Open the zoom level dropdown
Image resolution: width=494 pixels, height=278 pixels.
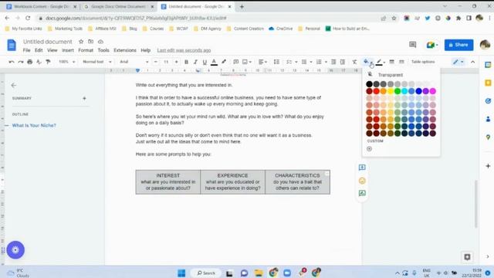67,62
